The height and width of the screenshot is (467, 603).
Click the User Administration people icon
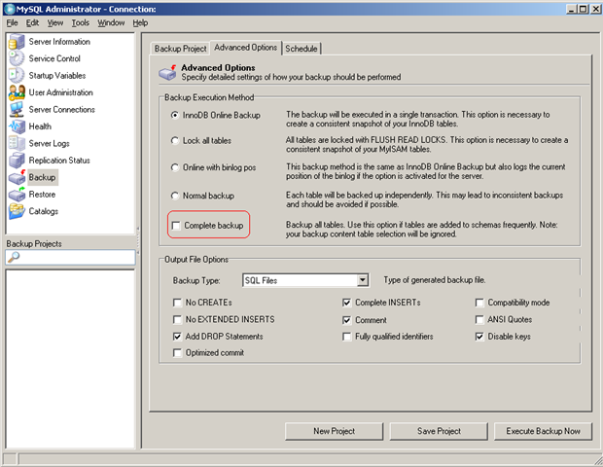(x=17, y=92)
